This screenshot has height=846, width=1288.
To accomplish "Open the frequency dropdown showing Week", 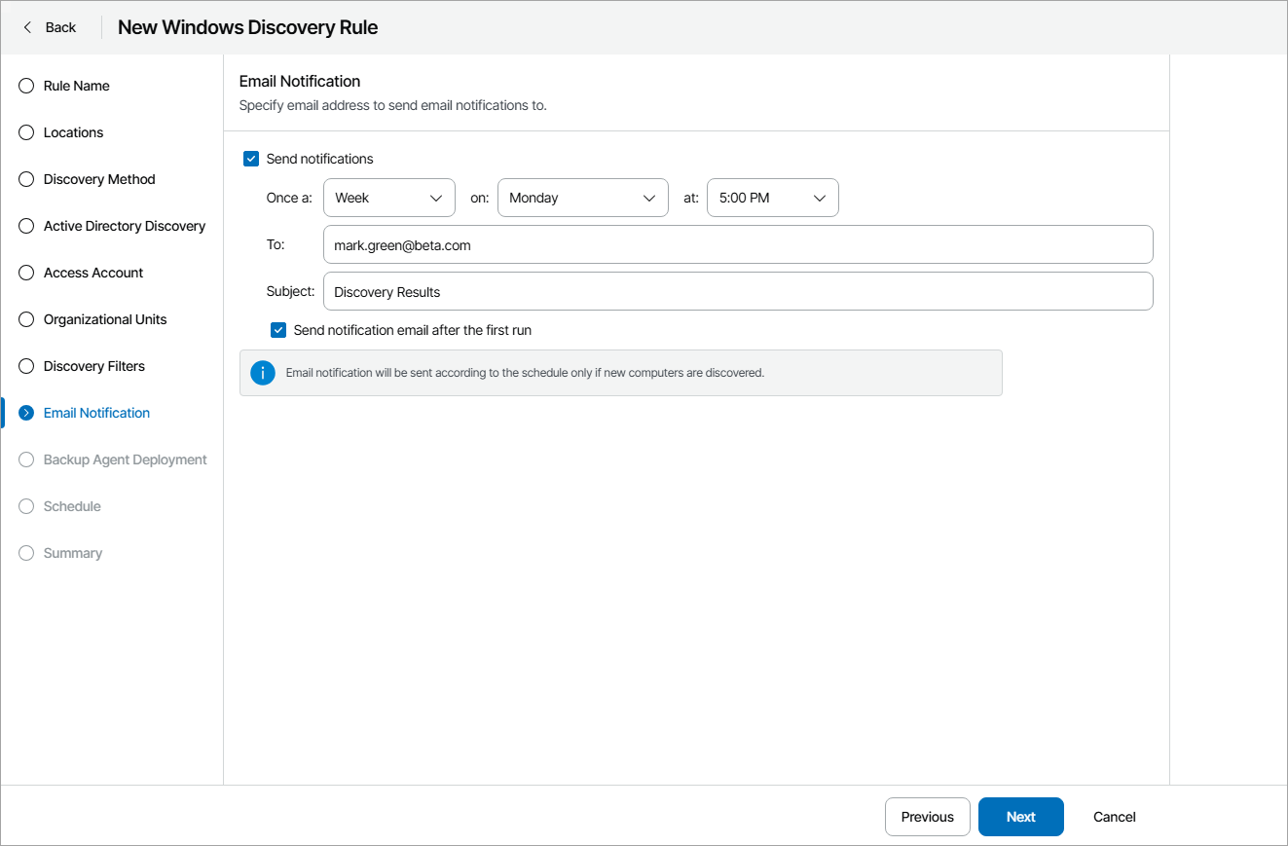I will pyautogui.click(x=388, y=197).
